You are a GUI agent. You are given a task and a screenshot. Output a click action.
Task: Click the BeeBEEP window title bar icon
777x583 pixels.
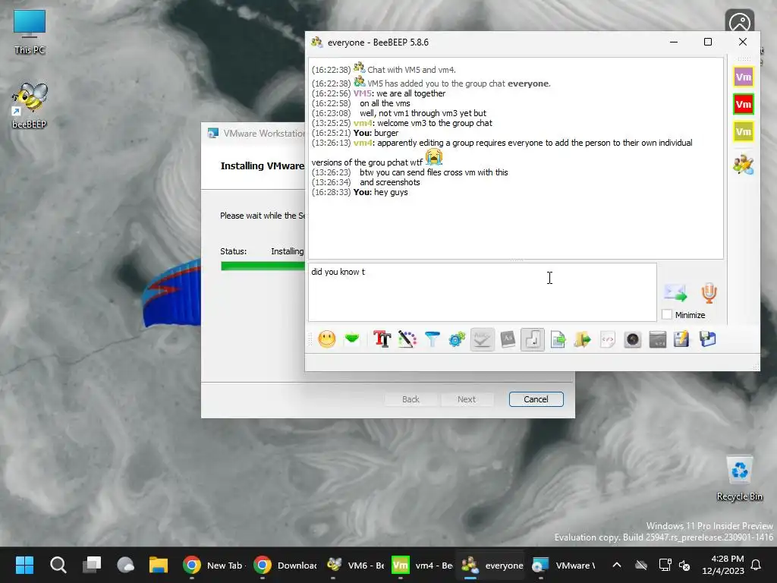click(316, 43)
